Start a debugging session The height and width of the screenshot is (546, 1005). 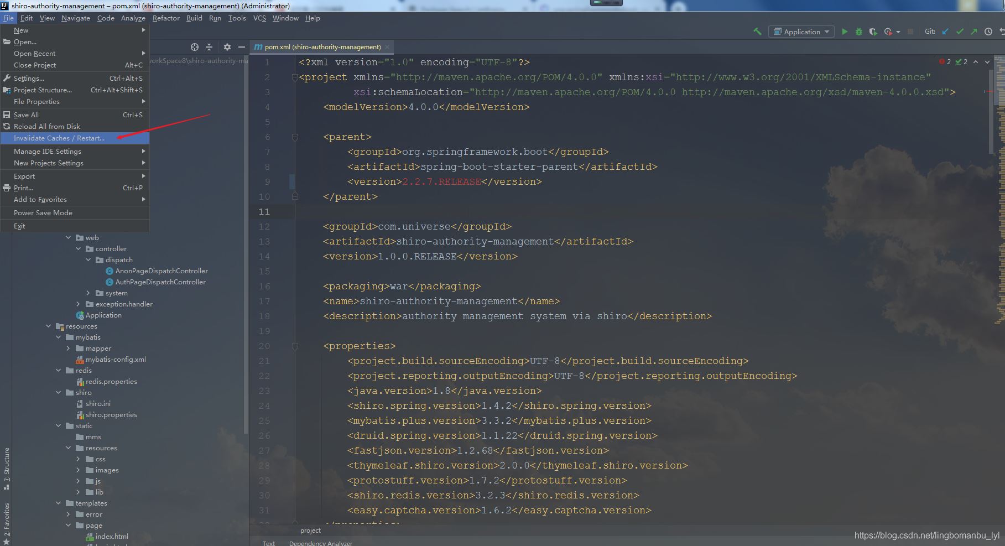click(858, 32)
